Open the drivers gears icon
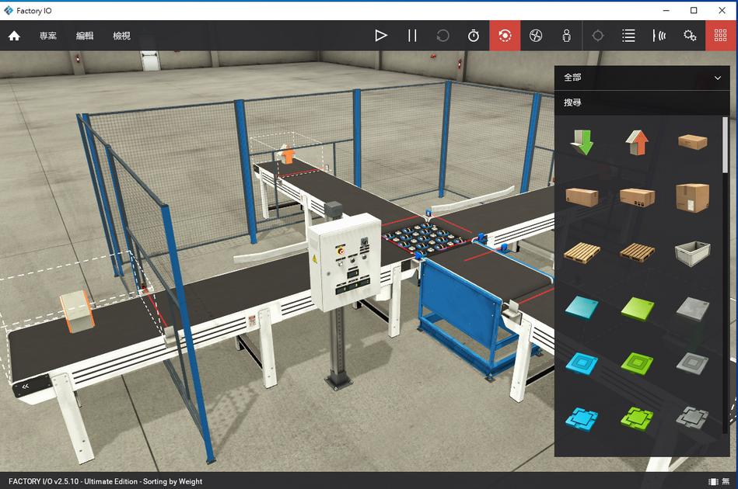The image size is (738, 489). (690, 36)
